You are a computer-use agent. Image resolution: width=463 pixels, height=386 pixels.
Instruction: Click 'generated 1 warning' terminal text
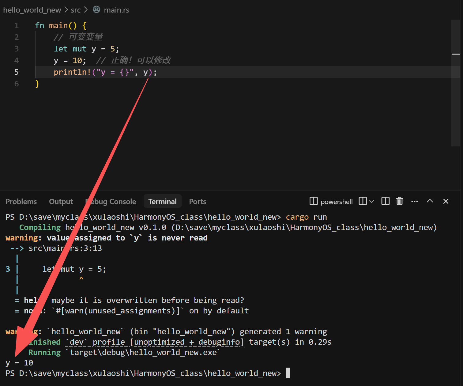(283, 332)
